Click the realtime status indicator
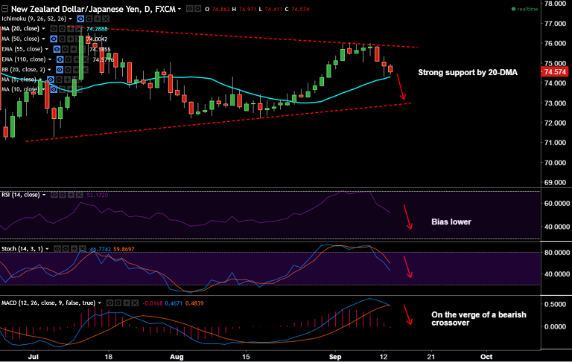Viewport: 572px width, 362px height. (524, 9)
